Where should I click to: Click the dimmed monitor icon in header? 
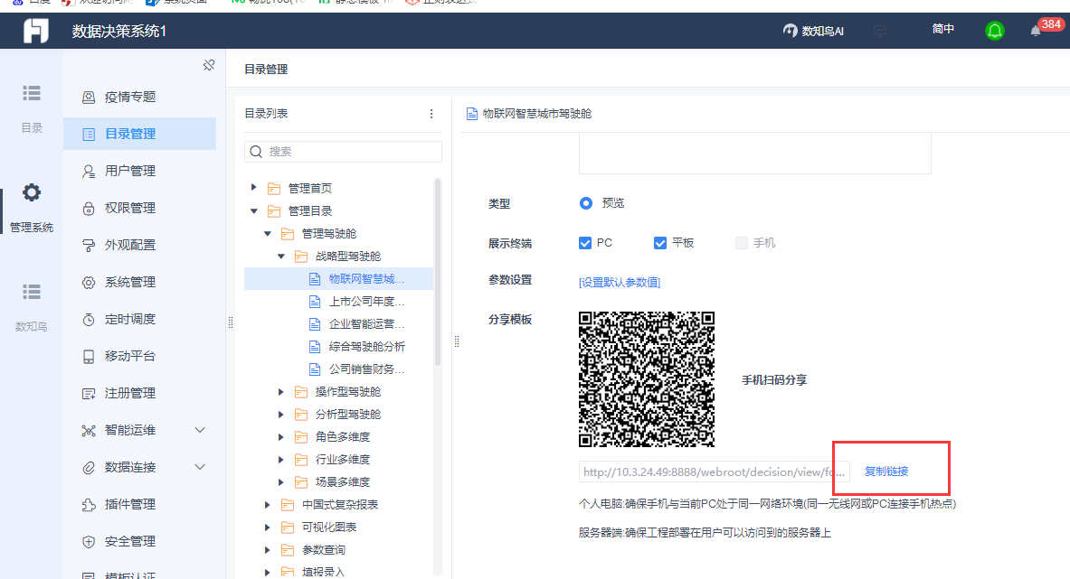tap(880, 31)
